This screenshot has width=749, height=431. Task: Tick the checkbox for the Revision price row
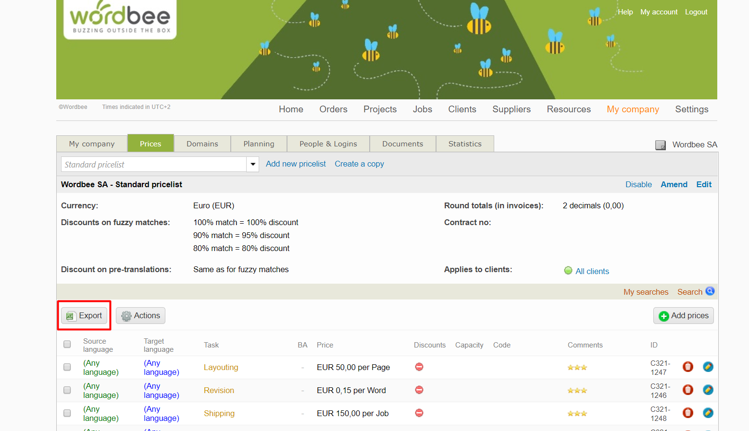point(67,390)
